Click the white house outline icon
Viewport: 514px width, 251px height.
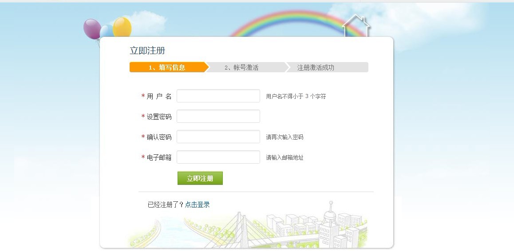356,26
